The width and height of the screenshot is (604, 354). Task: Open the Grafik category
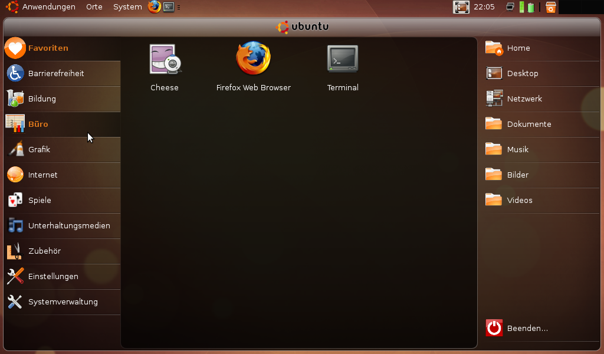click(x=62, y=150)
